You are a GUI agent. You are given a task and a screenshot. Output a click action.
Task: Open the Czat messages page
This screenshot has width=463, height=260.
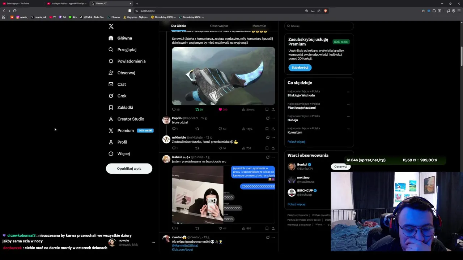[x=117, y=84]
